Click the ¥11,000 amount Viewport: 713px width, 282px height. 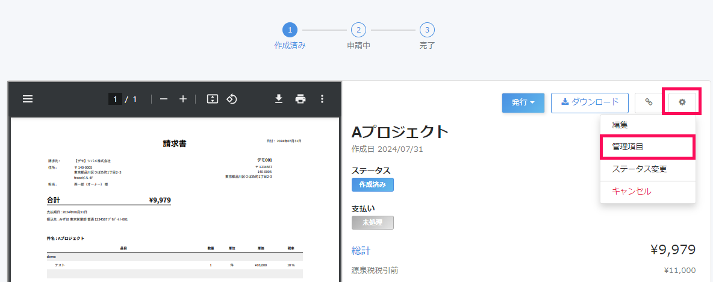click(680, 270)
